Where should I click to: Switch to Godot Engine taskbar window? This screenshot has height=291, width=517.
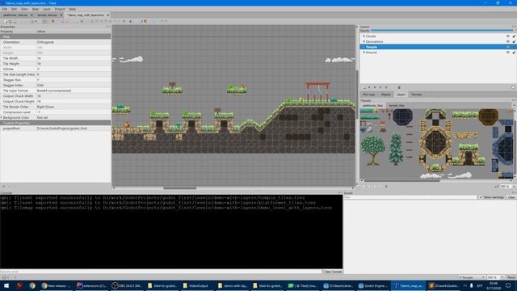(373, 285)
